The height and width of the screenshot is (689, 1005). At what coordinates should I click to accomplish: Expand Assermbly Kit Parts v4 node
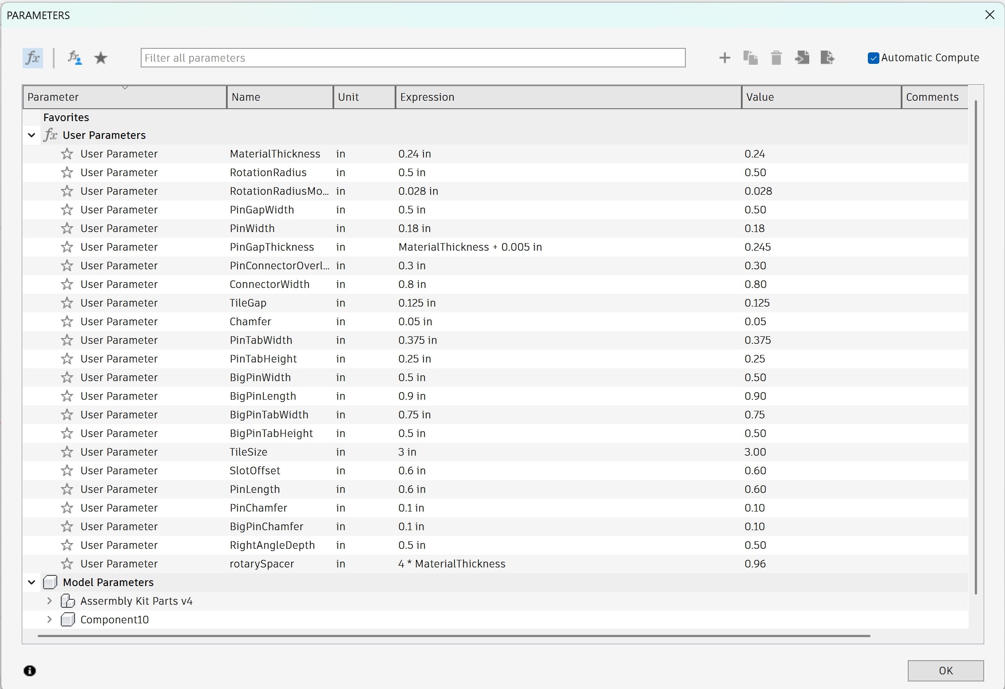click(x=49, y=601)
